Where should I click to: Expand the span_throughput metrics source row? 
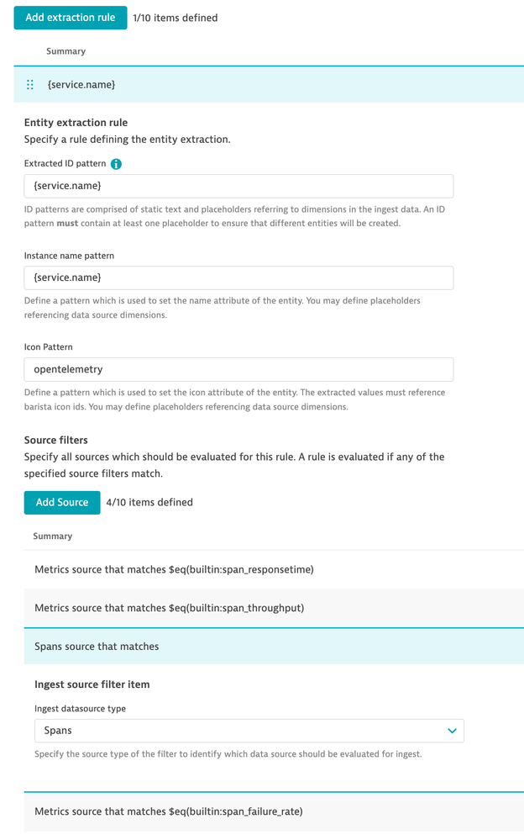point(269,608)
